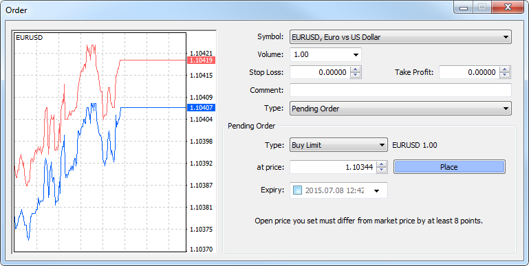Image resolution: width=529 pixels, height=266 pixels.
Task: Increase Stop Loss with up arrow
Action: [355, 69]
